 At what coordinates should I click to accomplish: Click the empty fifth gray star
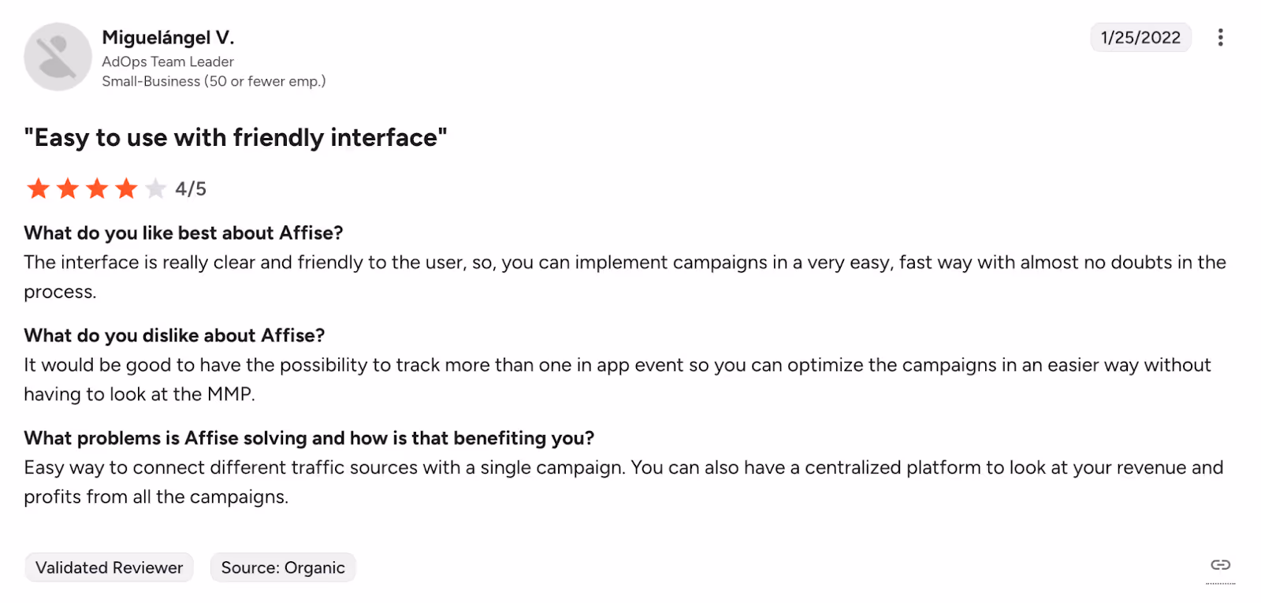[x=155, y=188]
